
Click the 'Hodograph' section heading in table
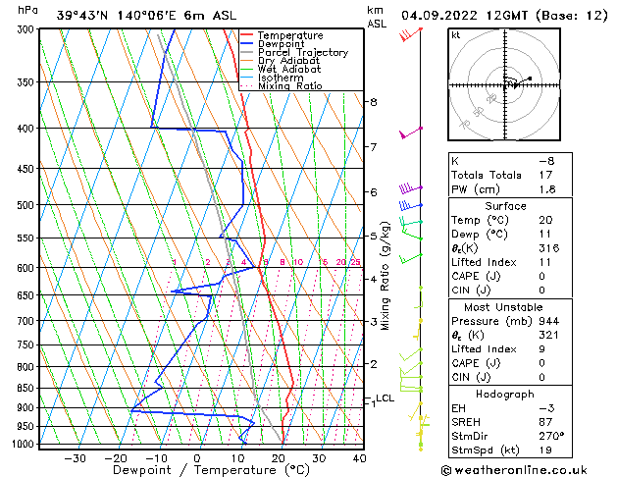pyautogui.click(x=505, y=395)
